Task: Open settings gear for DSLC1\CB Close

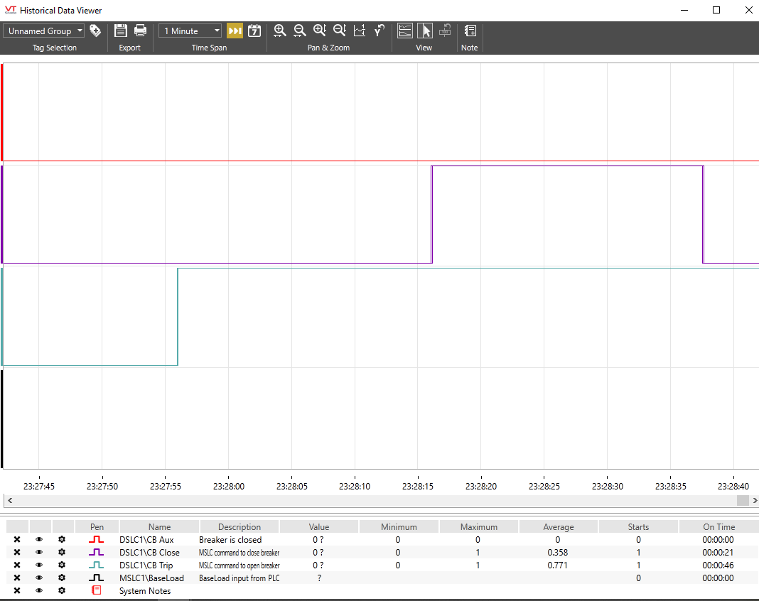Action: tap(62, 552)
